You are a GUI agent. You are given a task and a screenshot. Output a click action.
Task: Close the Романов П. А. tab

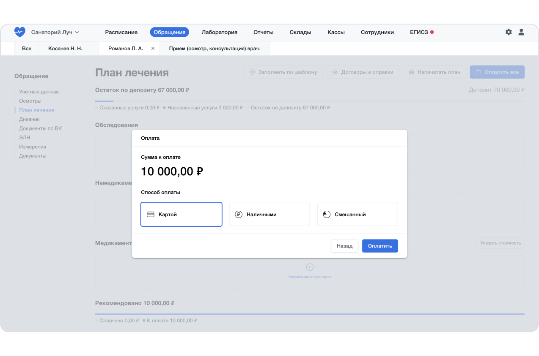(x=153, y=49)
